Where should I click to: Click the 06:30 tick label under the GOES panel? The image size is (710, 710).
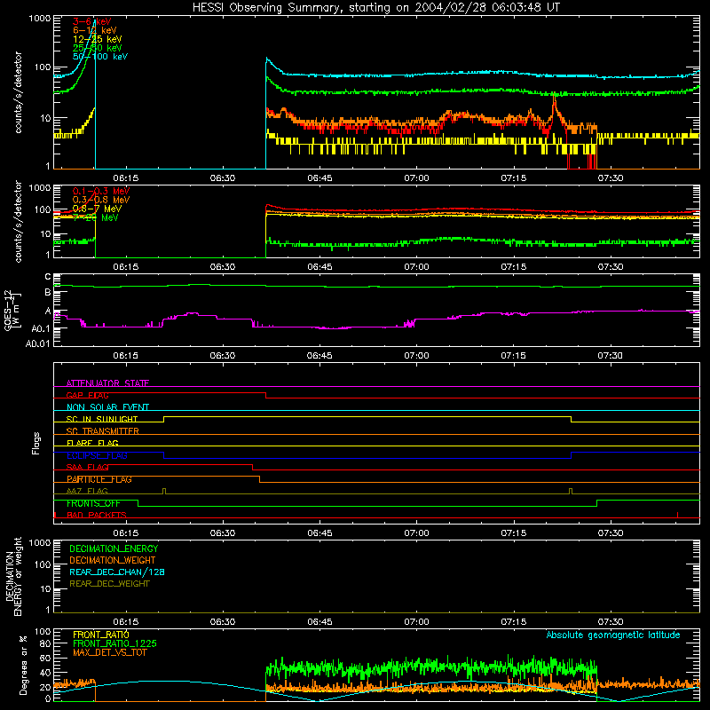[x=223, y=356]
